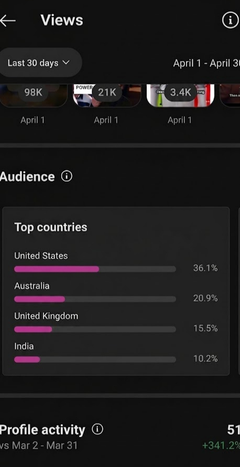Tap the +341.2% change figure
The width and height of the screenshot is (240, 467).
pyautogui.click(x=221, y=446)
